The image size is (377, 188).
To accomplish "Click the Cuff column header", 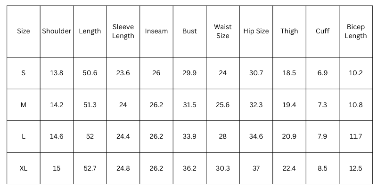I will 322,31.
